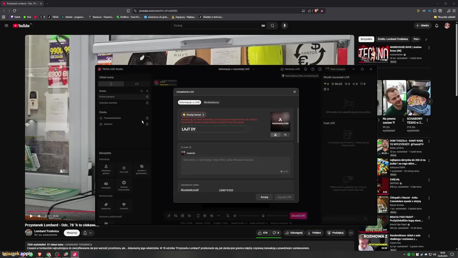Click the Wesprzyj button under the video
Viewport: 458px width, 258px height.
tap(72, 233)
